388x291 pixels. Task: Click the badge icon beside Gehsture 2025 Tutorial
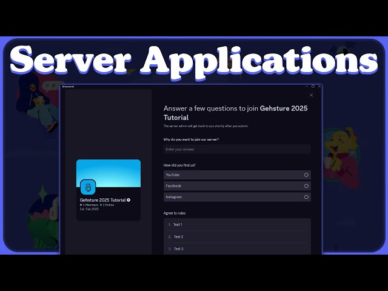click(x=129, y=200)
